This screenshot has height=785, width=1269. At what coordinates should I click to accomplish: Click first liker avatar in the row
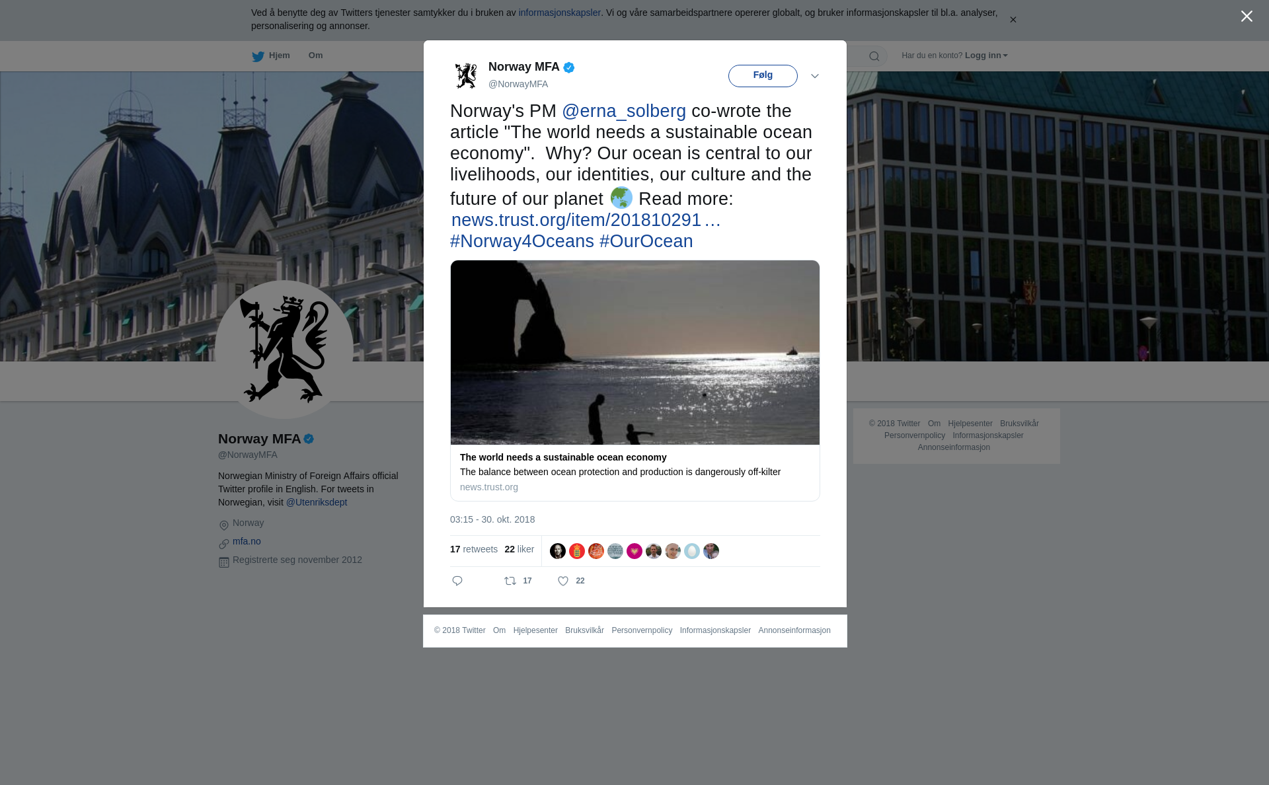tap(558, 551)
